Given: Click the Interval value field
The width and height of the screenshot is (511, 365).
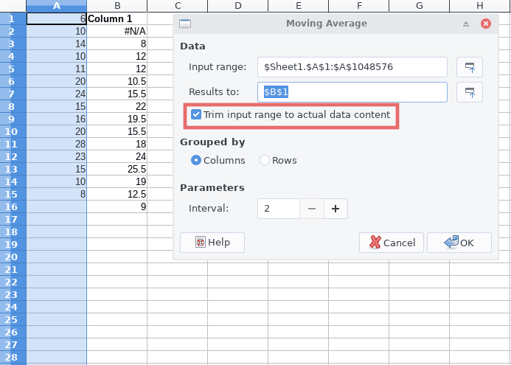Looking at the screenshot, I should point(279,209).
